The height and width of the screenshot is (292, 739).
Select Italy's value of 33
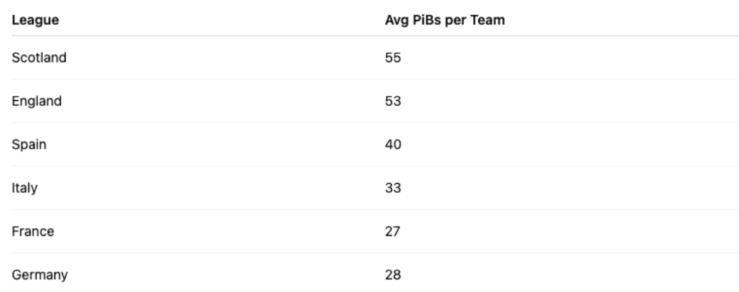pyautogui.click(x=393, y=188)
